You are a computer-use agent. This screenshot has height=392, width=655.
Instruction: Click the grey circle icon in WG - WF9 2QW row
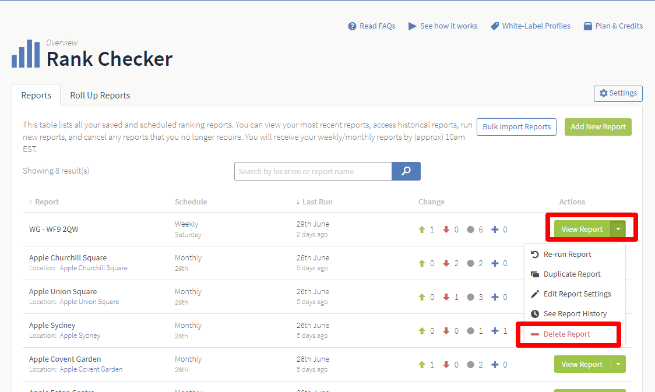[x=470, y=229]
